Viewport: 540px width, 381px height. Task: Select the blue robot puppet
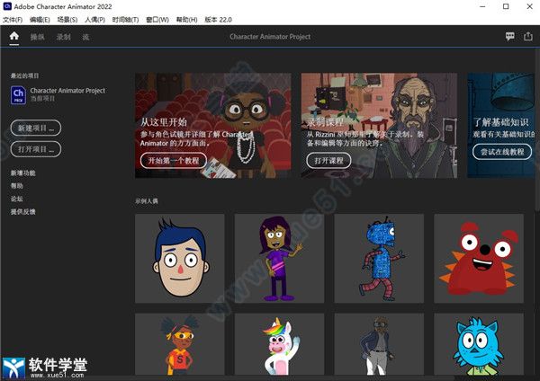click(379, 258)
